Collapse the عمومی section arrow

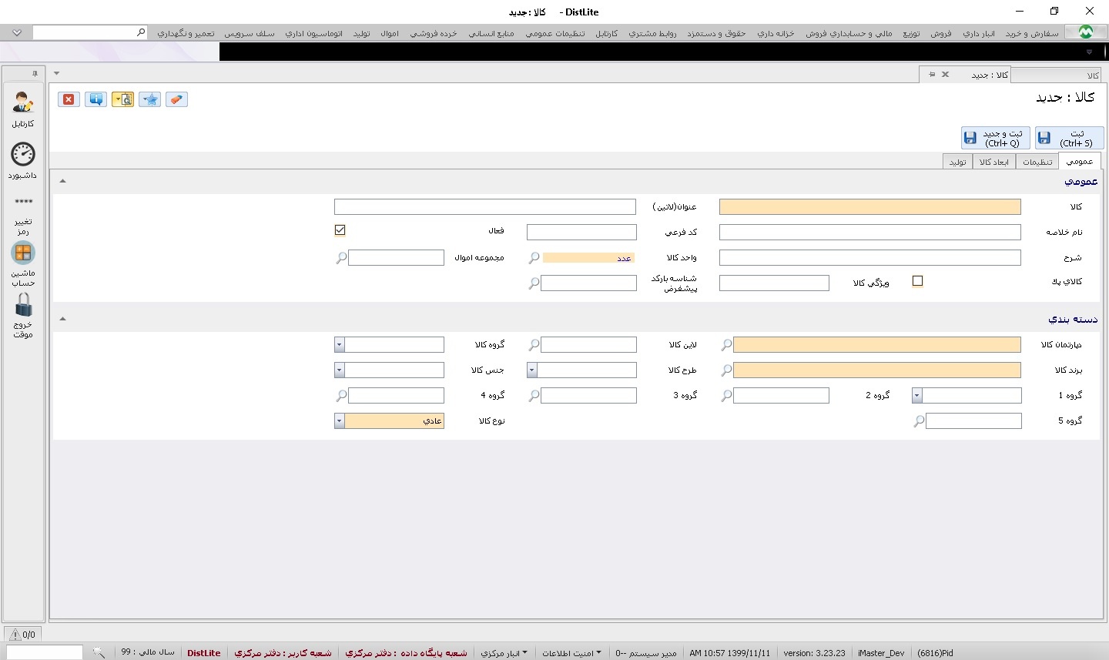coord(62,181)
